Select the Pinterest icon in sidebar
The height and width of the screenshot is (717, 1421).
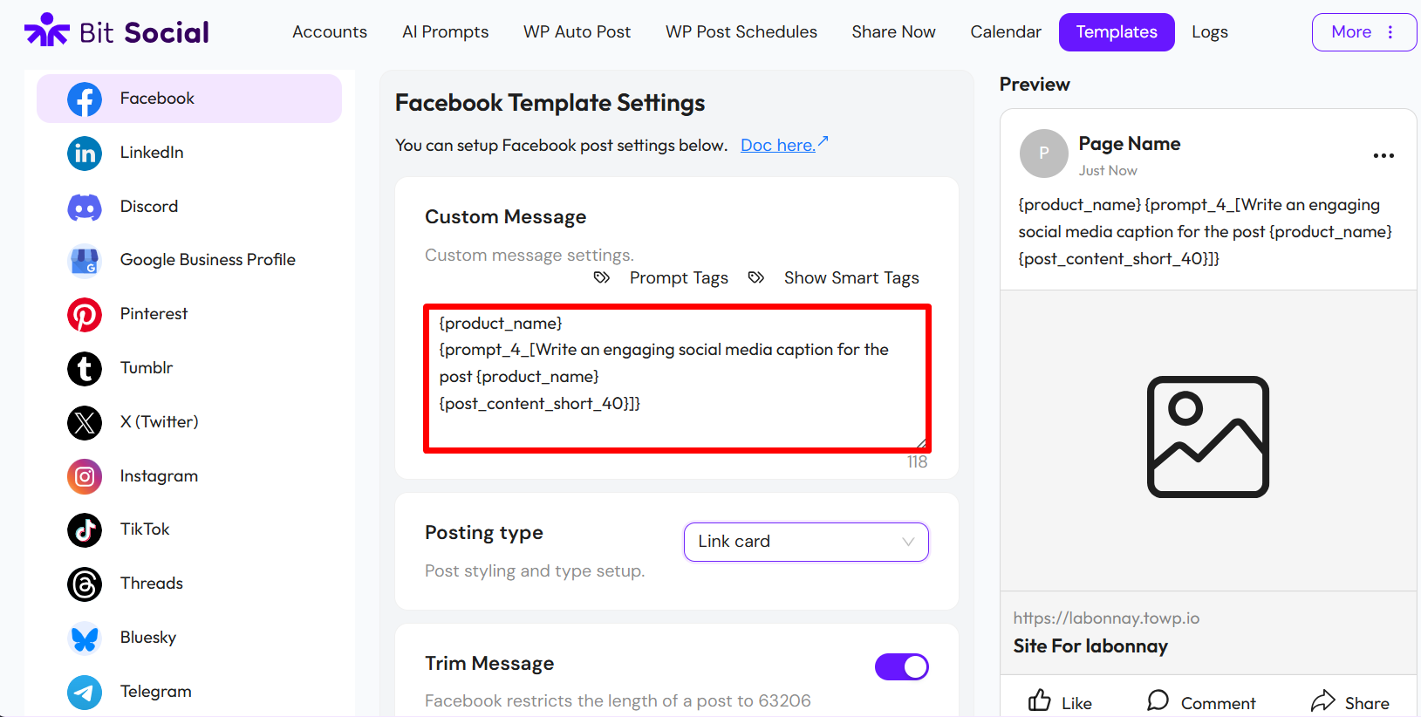[x=85, y=314]
